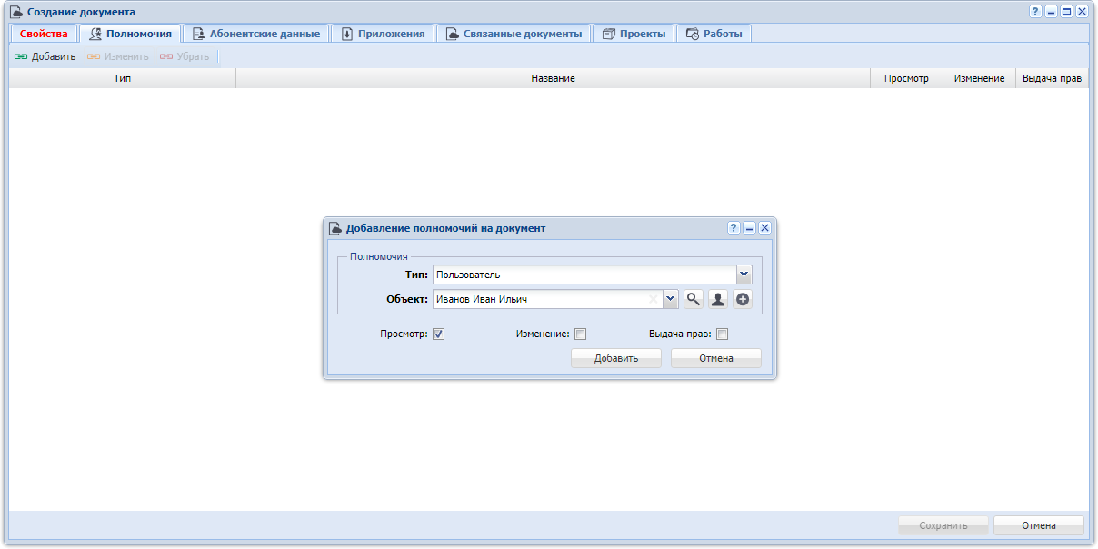
Task: Click Добавить in the toolbar
Action: tap(45, 56)
